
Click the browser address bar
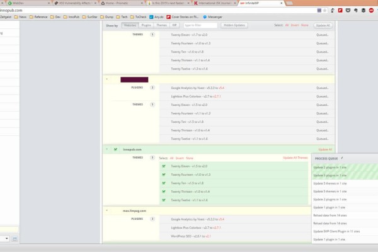click(x=157, y=10)
